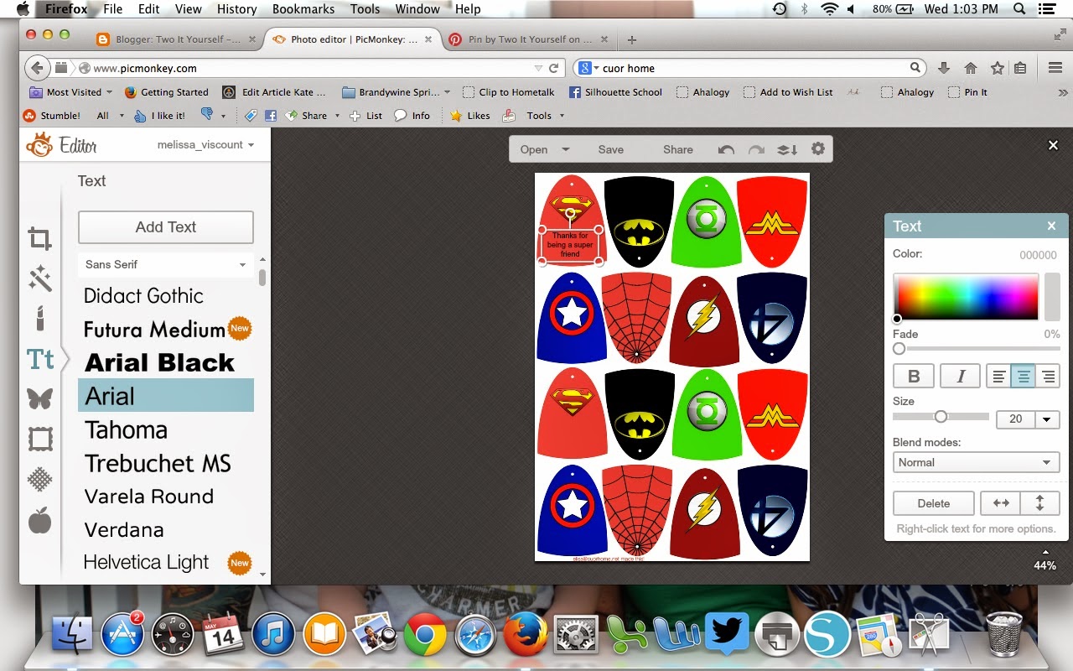This screenshot has height=671, width=1073.
Task: Open the StumbleUpon Tools dropdown
Action: tap(545, 116)
